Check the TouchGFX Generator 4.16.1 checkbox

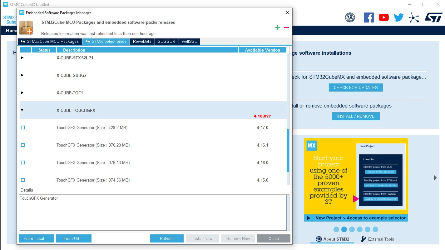[x=22, y=145]
